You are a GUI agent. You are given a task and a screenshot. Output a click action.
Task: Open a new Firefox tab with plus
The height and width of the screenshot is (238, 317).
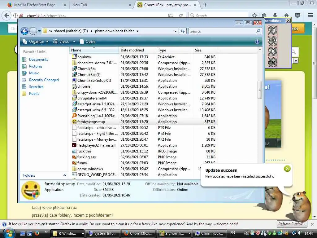coord(205,5)
